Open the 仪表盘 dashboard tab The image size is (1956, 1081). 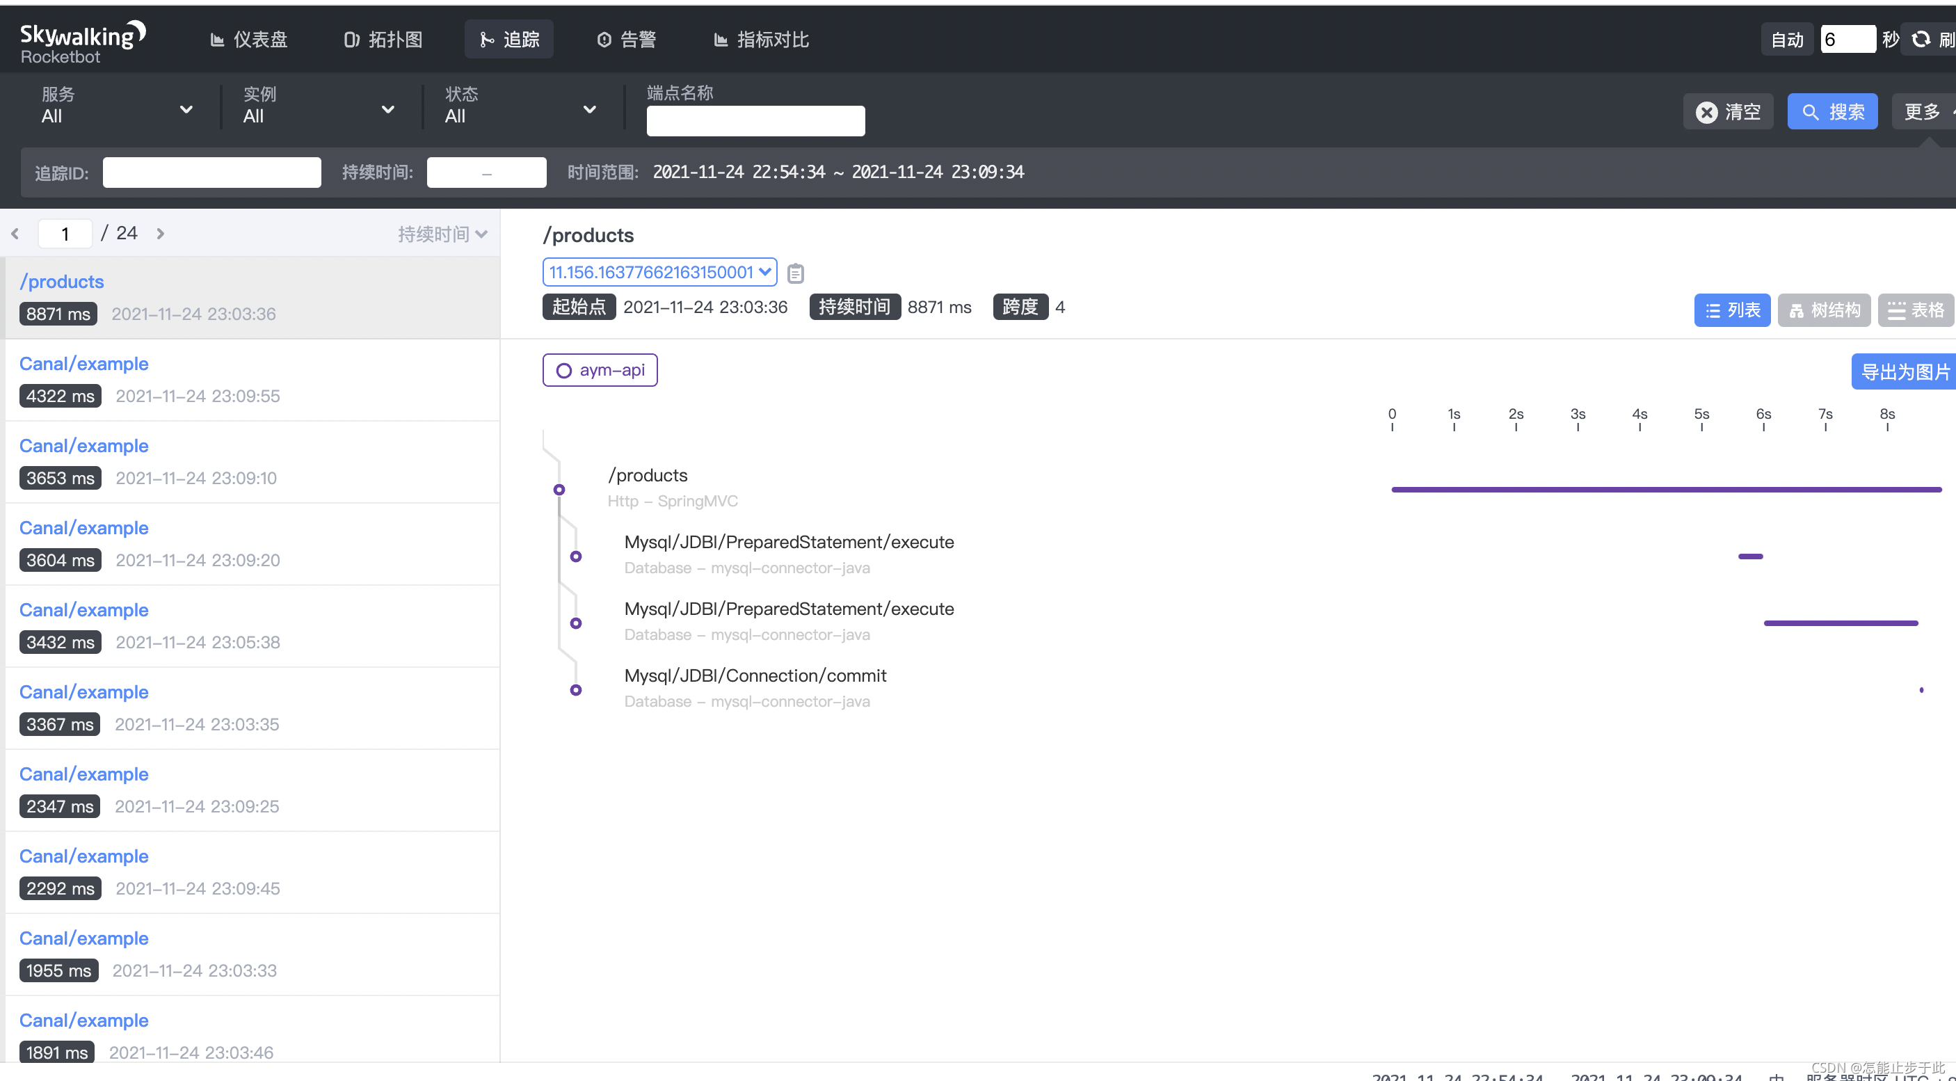(x=249, y=40)
